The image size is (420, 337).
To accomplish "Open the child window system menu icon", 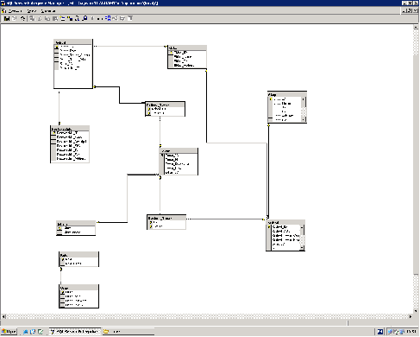I will tap(3, 11).
